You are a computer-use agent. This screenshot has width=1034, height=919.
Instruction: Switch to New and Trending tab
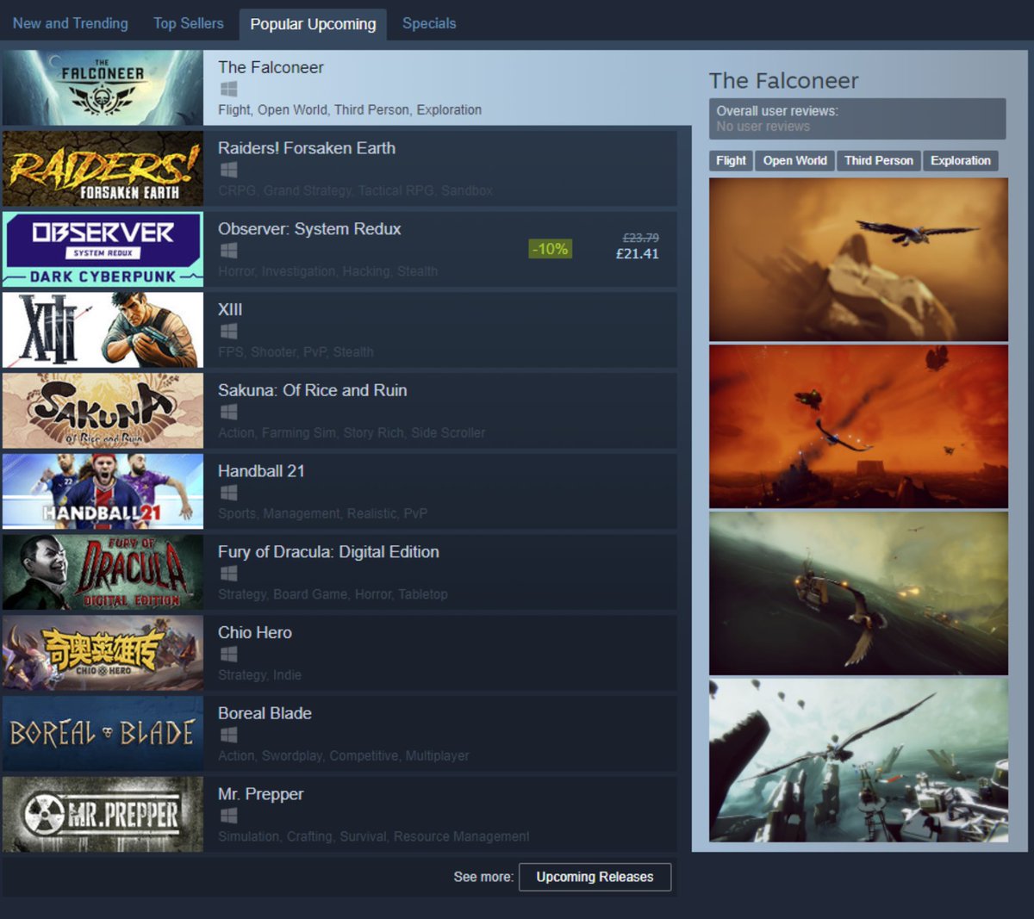point(70,23)
